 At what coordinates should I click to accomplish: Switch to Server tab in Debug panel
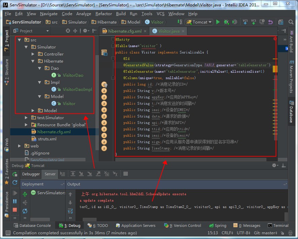point(50,174)
